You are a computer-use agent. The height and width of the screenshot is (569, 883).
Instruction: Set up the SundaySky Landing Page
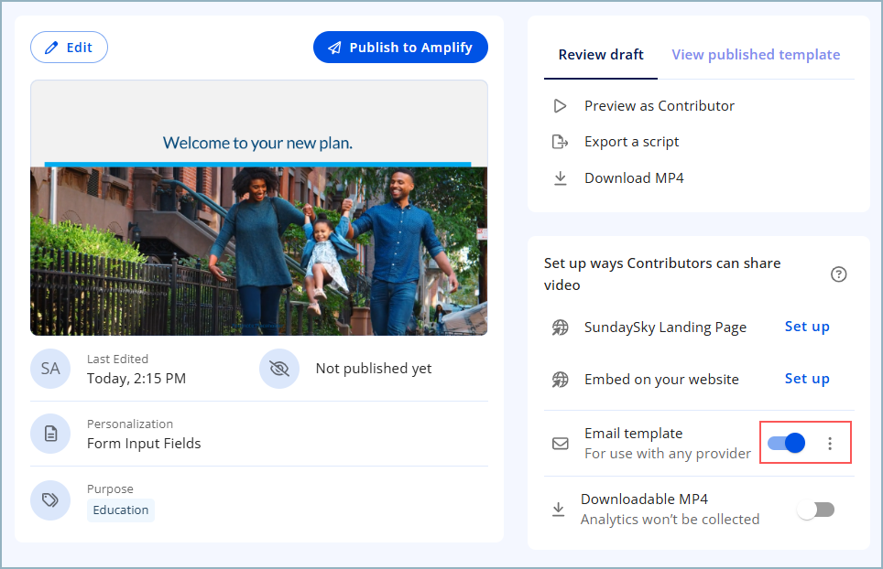click(807, 327)
